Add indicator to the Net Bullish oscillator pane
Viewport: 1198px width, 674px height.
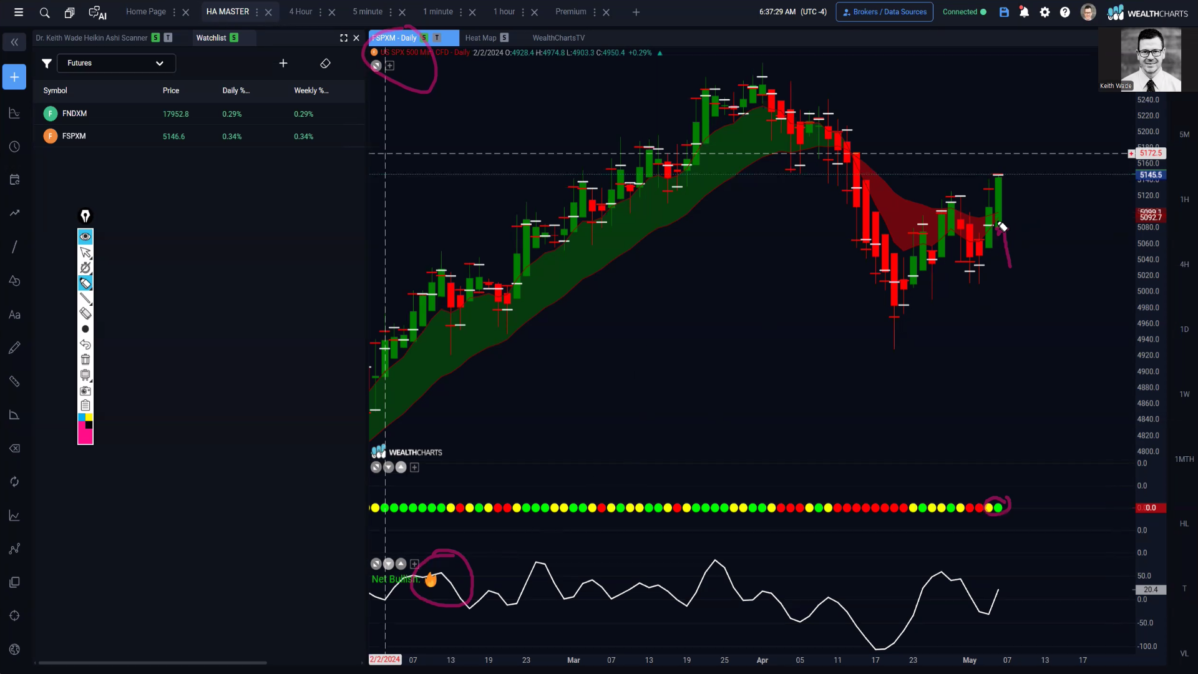414,564
